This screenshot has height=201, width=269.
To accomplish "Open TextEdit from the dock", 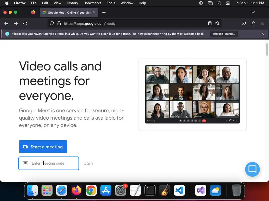I will pos(135,190).
